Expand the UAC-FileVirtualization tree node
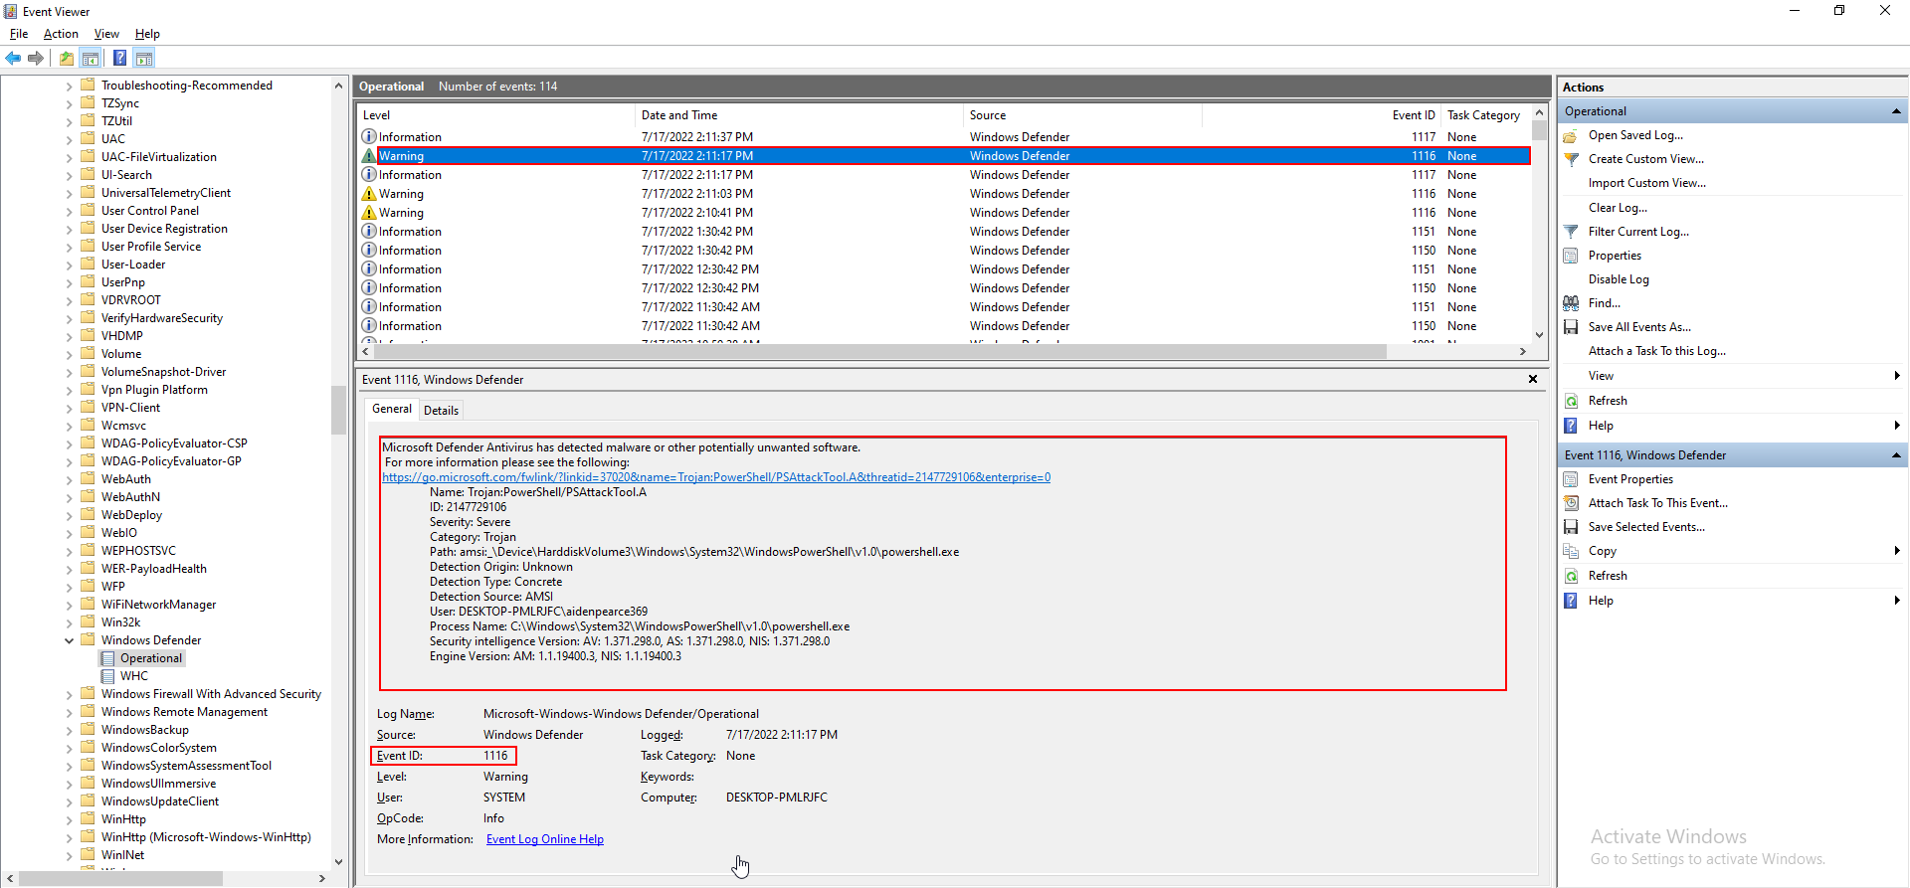1910x888 pixels. point(69,157)
